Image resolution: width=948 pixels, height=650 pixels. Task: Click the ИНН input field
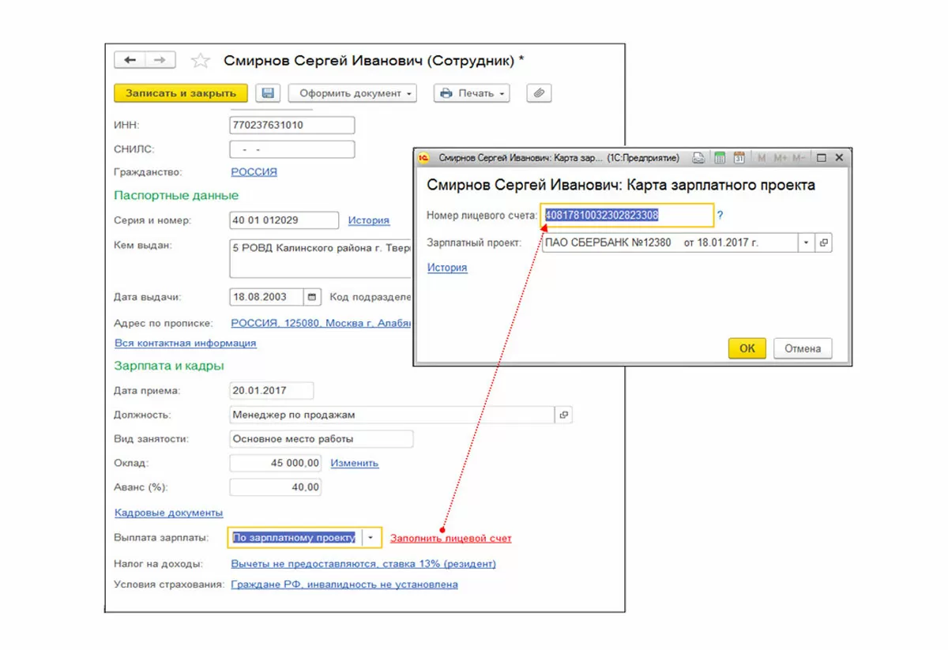(292, 125)
